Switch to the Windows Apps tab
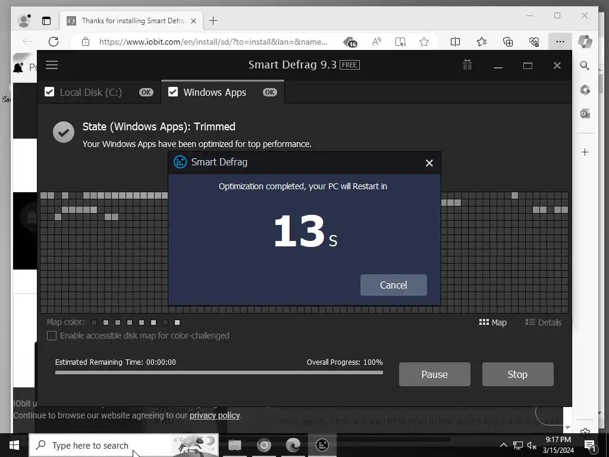 pos(222,92)
